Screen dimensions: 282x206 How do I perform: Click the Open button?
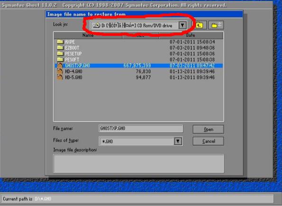(x=209, y=129)
